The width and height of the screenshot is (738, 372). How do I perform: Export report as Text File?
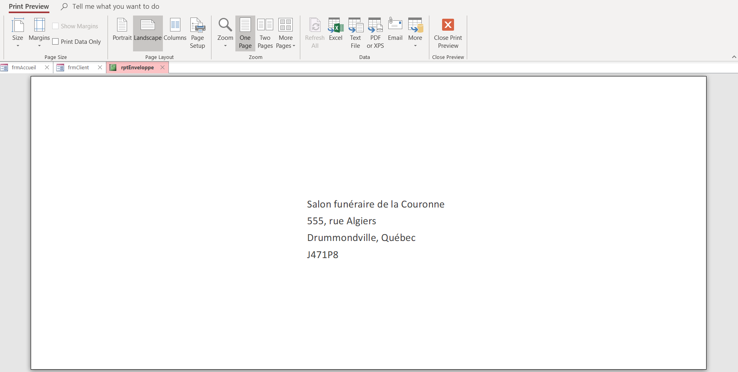[355, 33]
